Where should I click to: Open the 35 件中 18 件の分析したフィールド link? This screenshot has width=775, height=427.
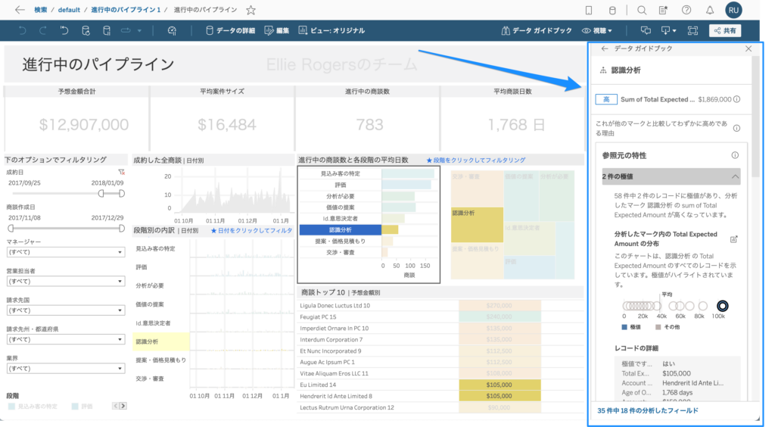pos(647,410)
